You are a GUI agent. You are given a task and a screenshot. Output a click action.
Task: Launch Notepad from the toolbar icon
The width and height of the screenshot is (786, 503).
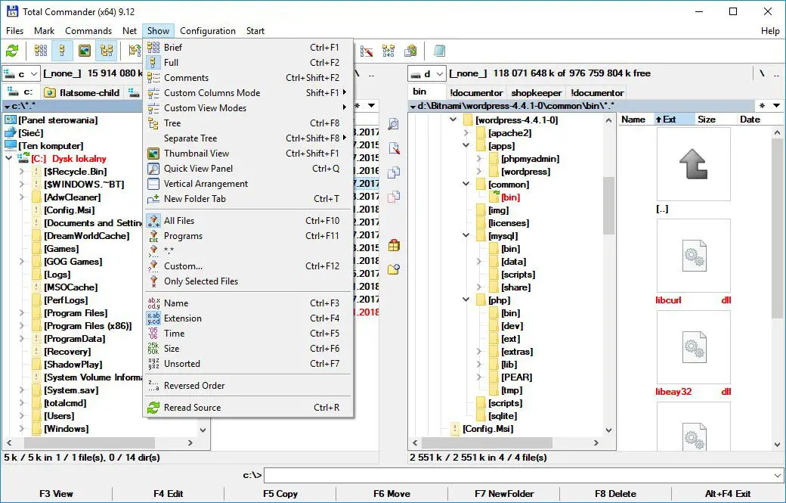[440, 51]
